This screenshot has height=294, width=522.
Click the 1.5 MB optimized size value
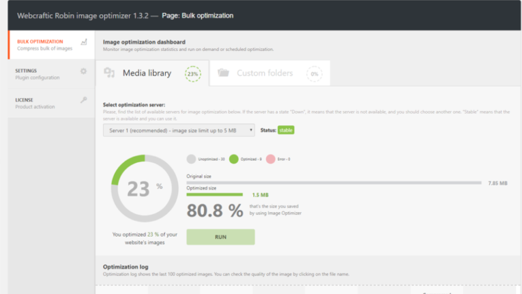(260, 195)
